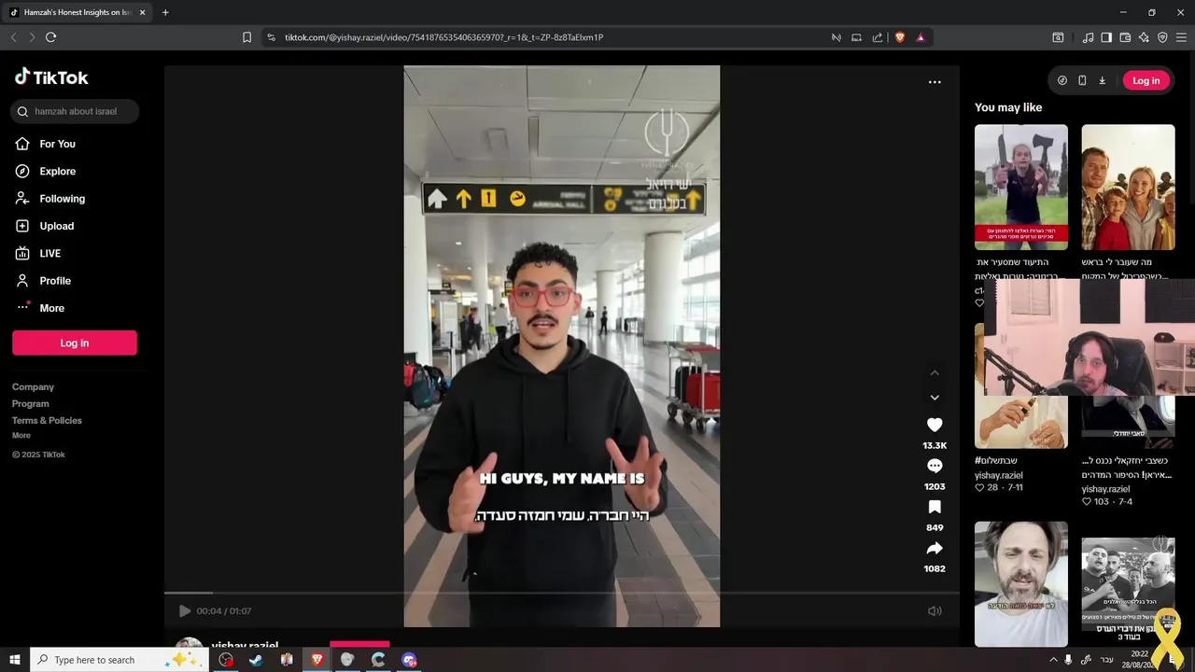Screen dimensions: 1195x672
Task: Open the Brave Rewards triangle icon
Action: tap(921, 37)
